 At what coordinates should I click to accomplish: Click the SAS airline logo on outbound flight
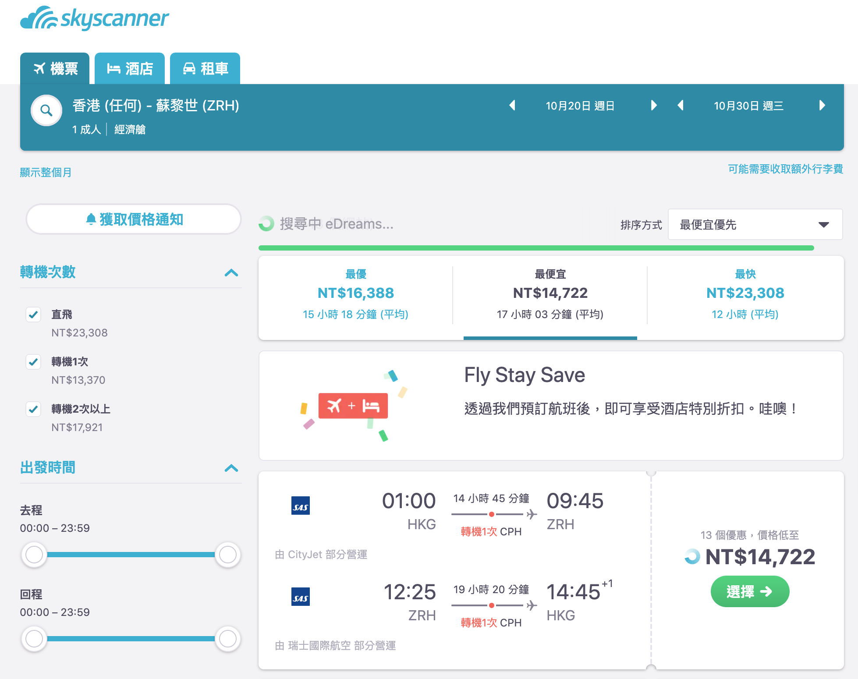[301, 505]
